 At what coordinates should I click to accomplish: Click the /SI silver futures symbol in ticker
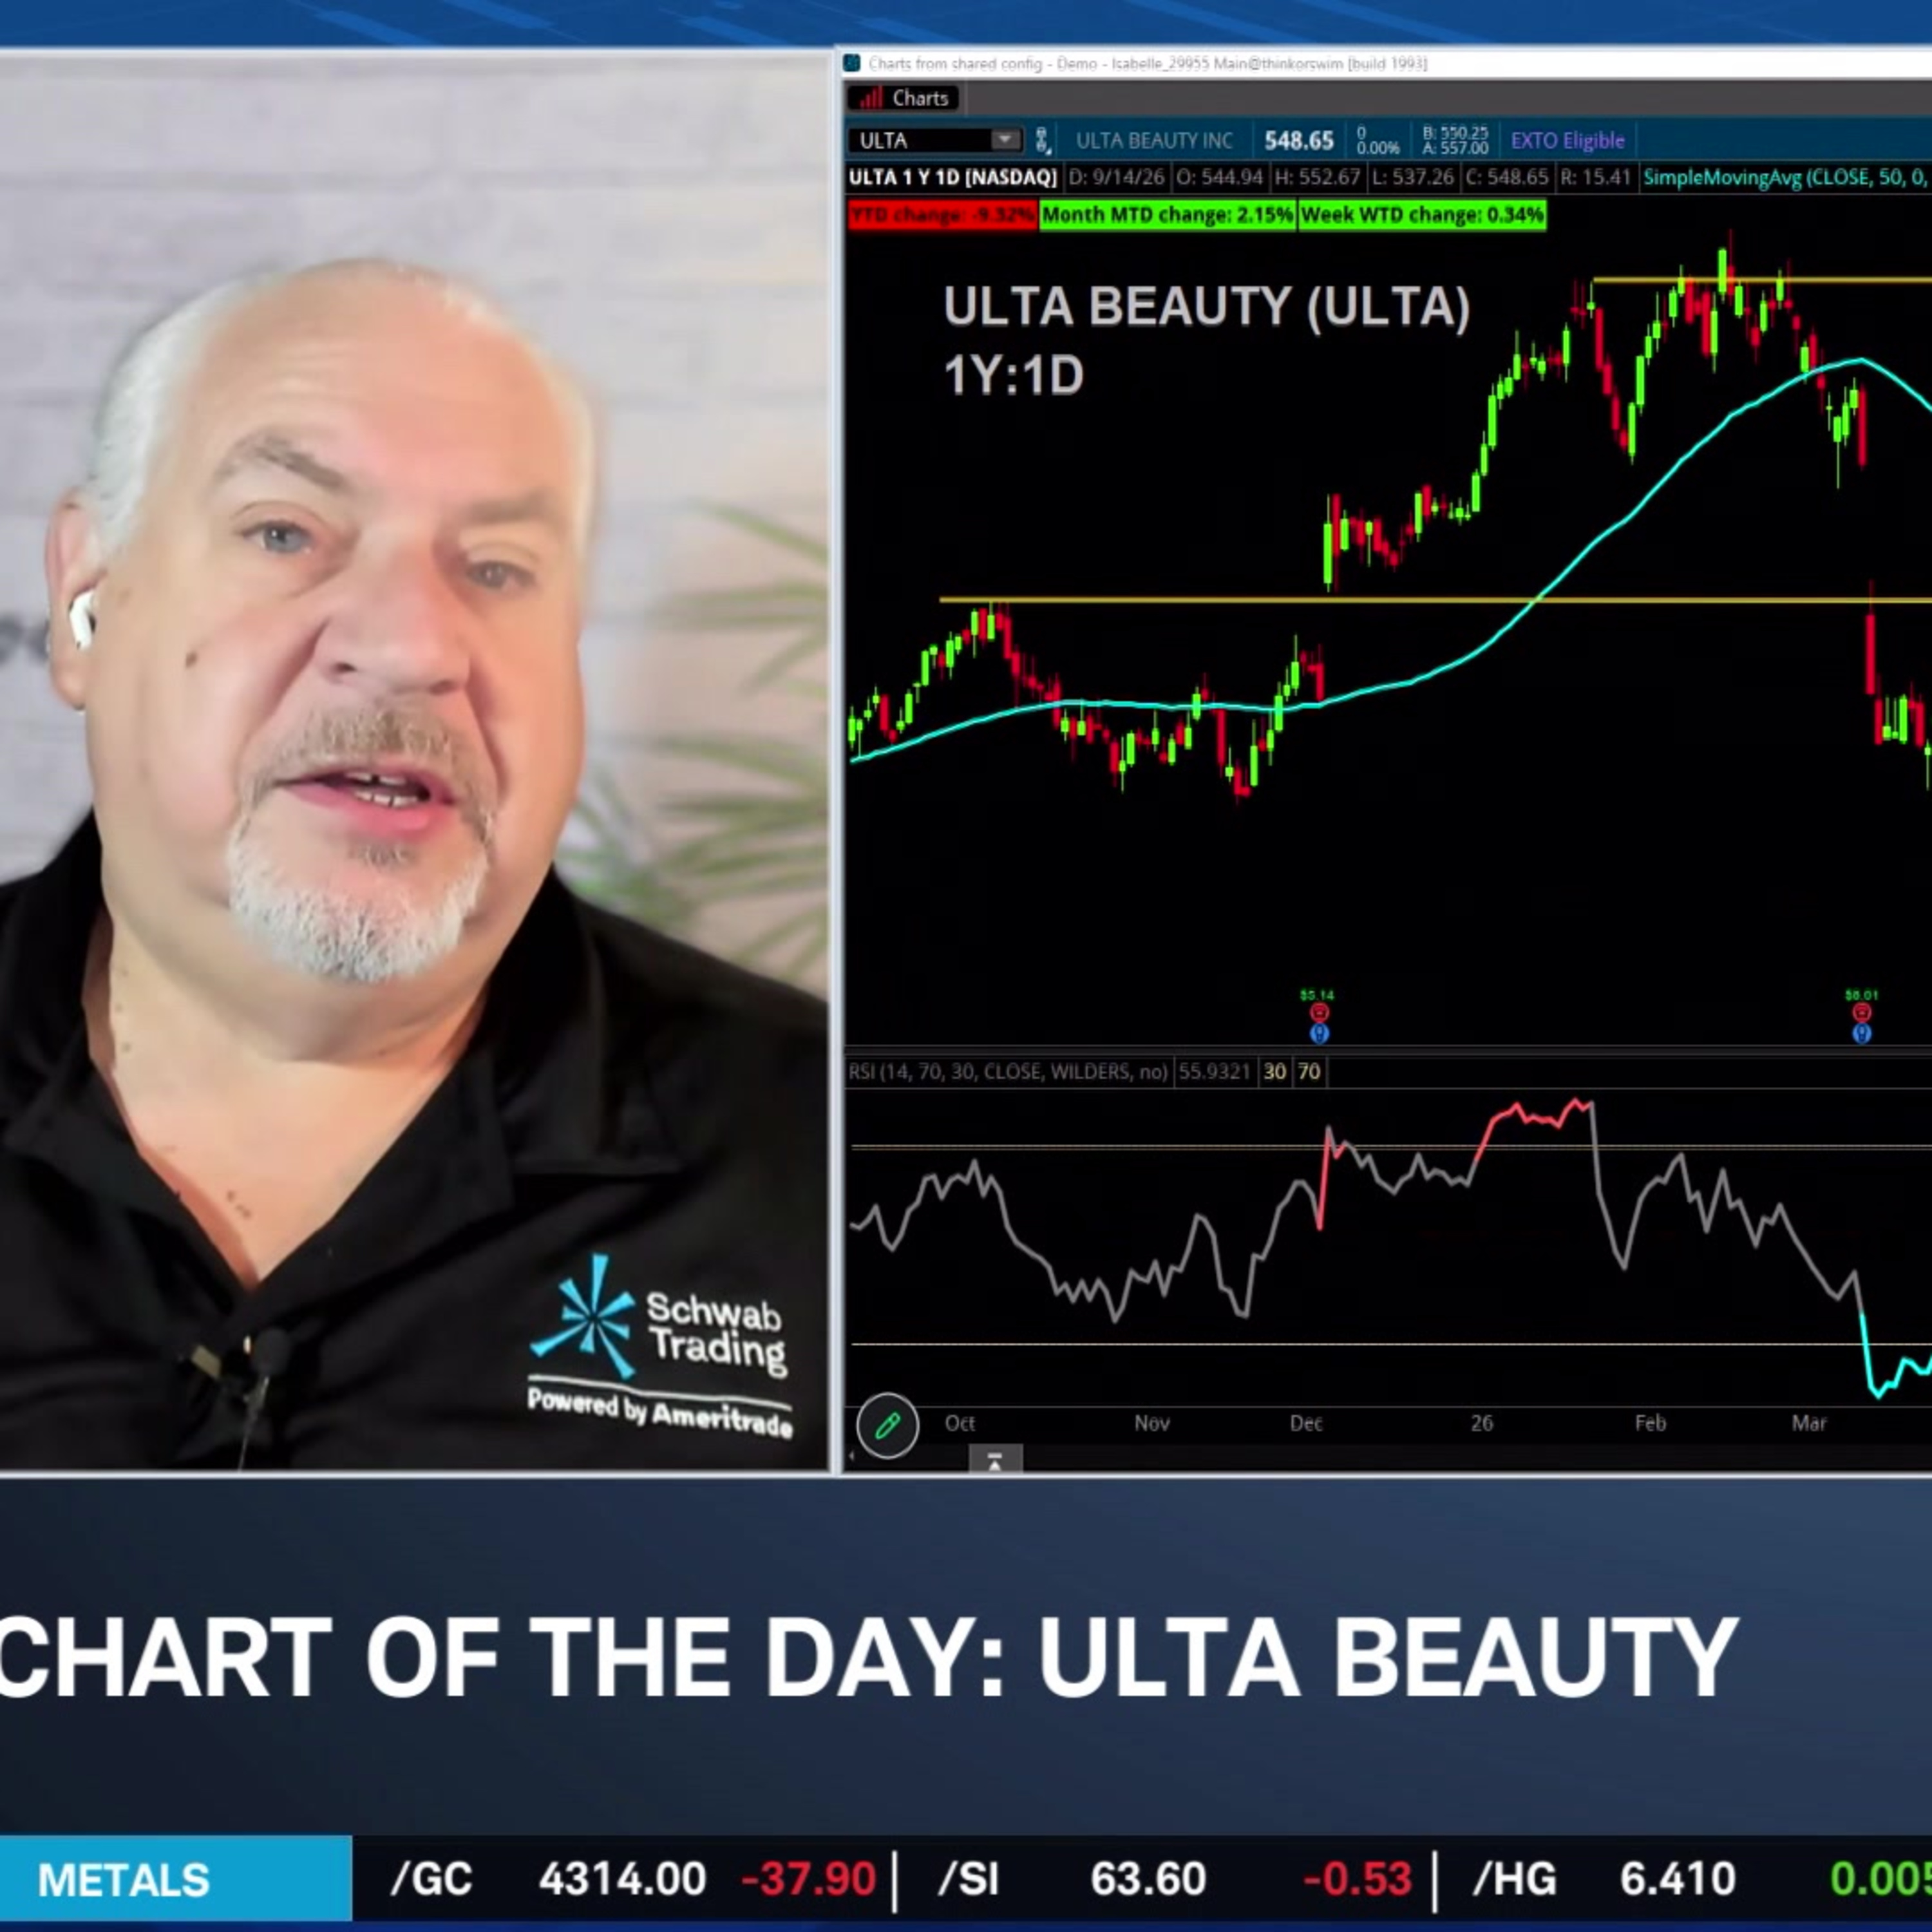click(x=970, y=1880)
